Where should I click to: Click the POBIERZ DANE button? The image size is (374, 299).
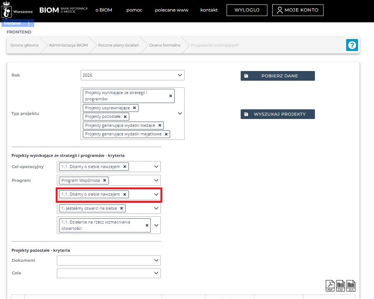click(277, 76)
